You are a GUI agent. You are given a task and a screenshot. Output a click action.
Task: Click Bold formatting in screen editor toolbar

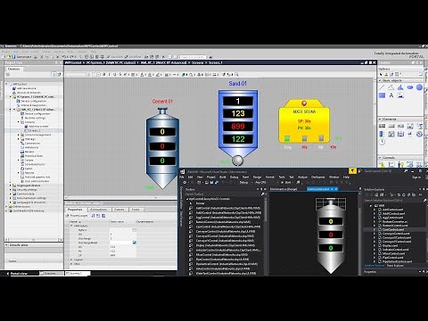click(x=104, y=74)
